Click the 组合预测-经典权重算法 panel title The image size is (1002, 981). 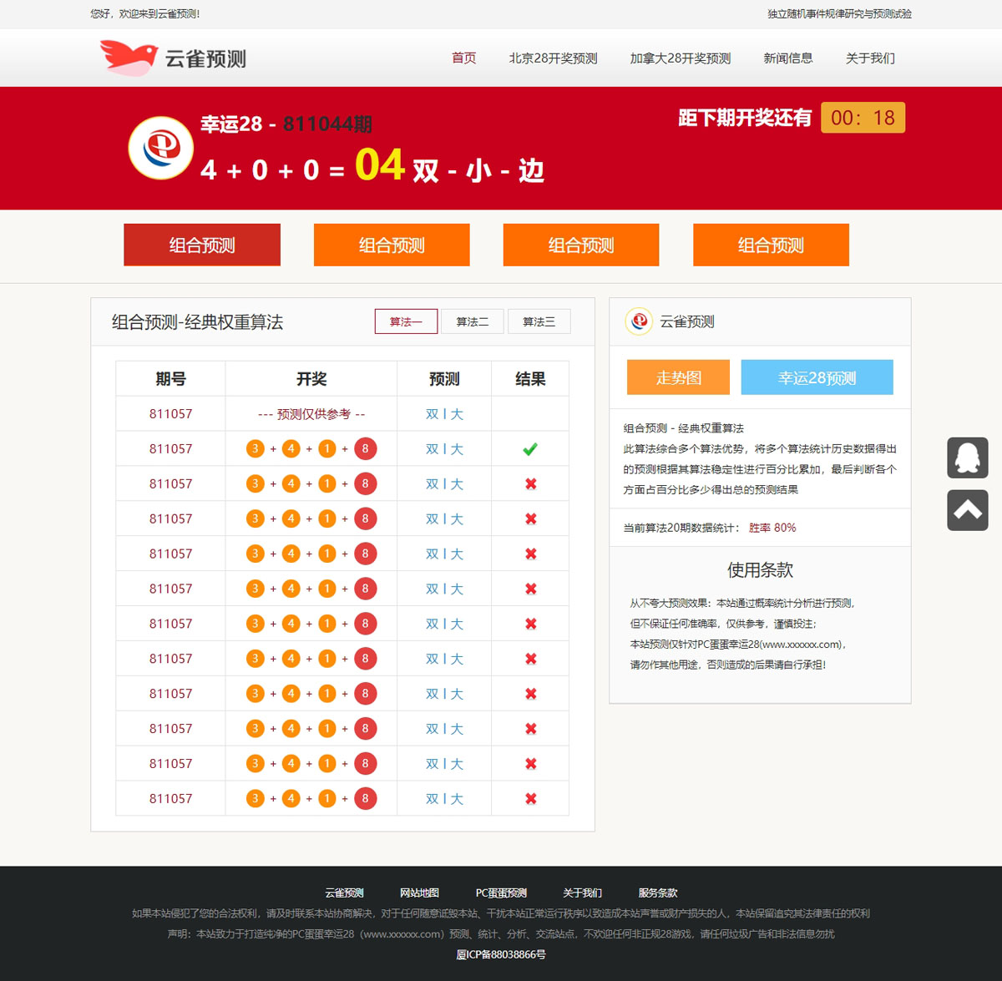[198, 322]
